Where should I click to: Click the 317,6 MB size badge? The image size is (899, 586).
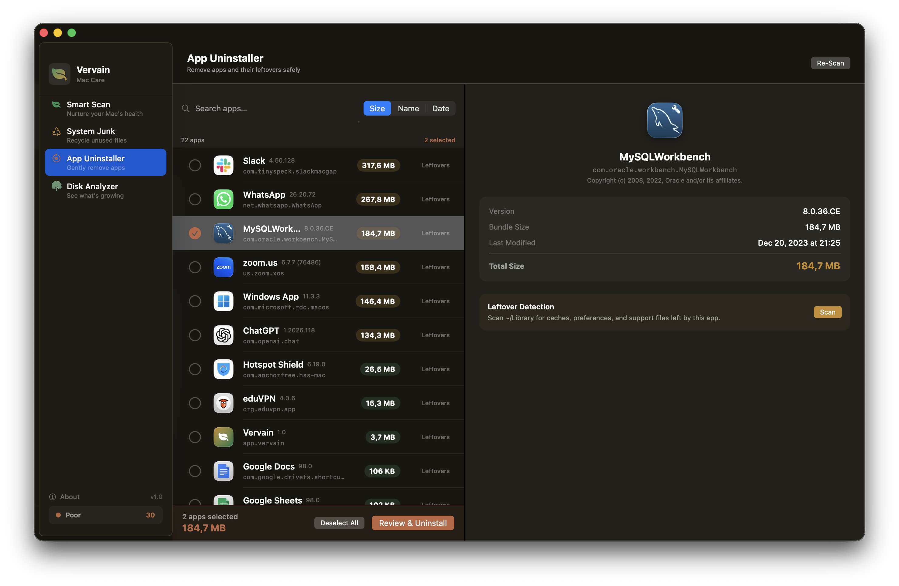(x=378, y=165)
